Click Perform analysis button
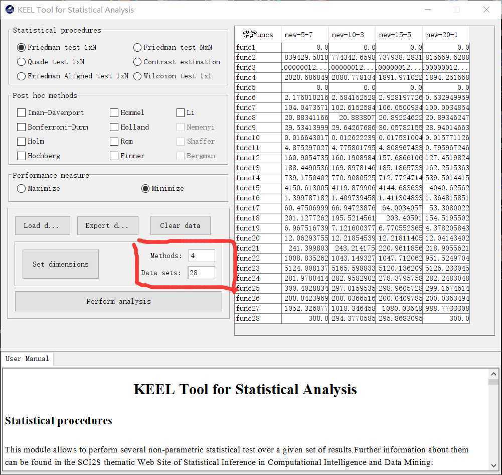Image resolution: width=502 pixels, height=475 pixels. point(118,301)
